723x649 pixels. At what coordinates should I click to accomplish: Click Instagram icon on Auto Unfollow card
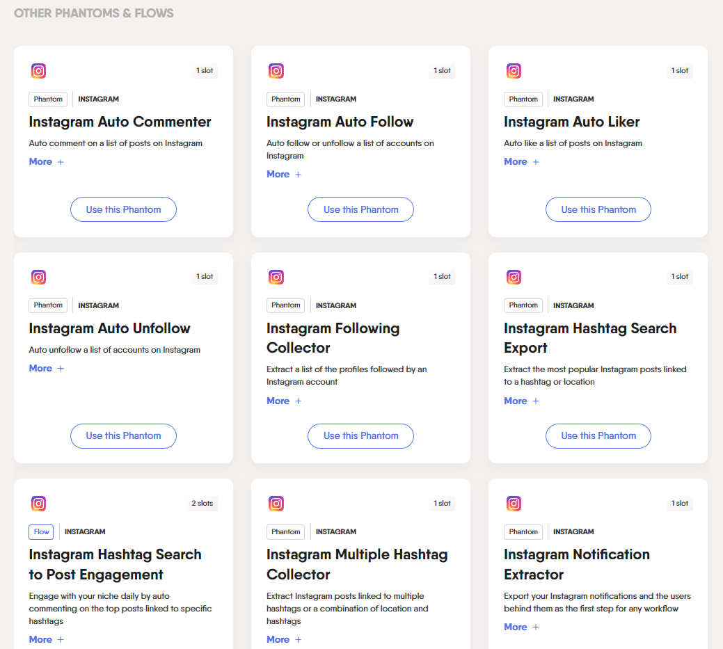[x=39, y=277]
